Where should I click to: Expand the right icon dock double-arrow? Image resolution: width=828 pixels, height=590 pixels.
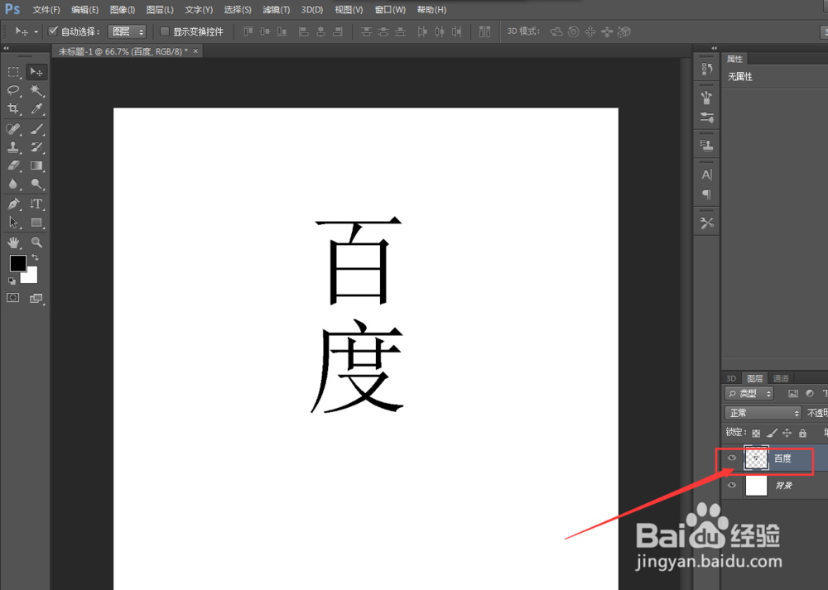(714, 48)
